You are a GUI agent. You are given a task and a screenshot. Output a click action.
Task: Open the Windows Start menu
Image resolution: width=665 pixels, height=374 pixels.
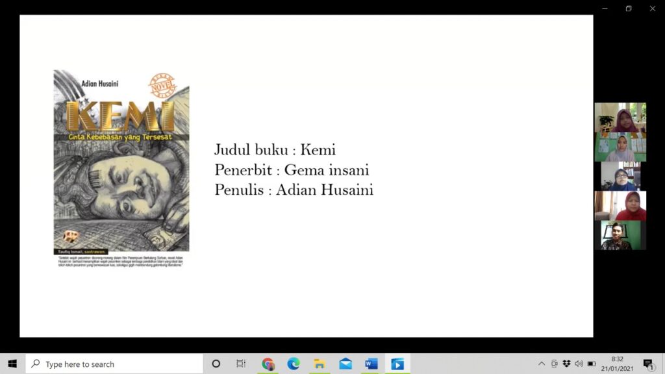[12, 364]
